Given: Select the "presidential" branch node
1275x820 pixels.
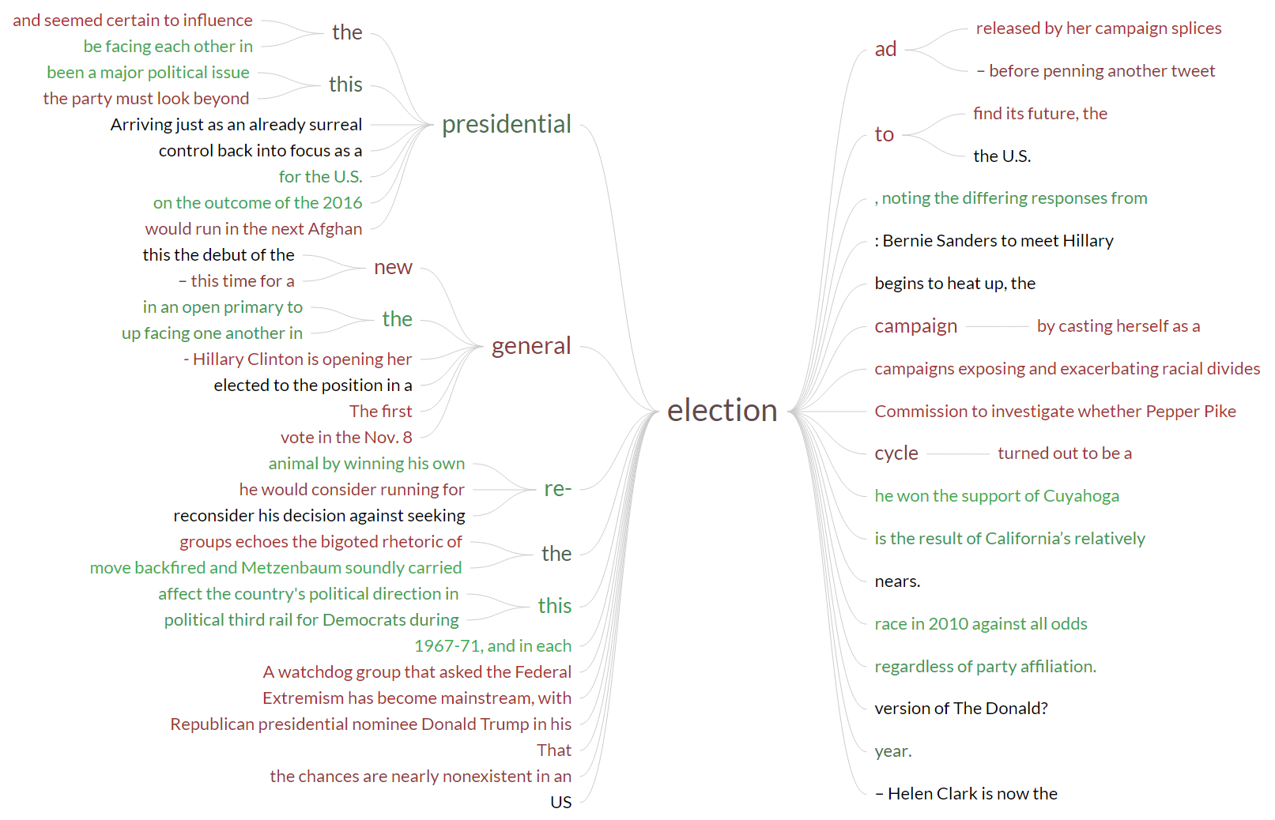Looking at the screenshot, I should pos(506,125).
